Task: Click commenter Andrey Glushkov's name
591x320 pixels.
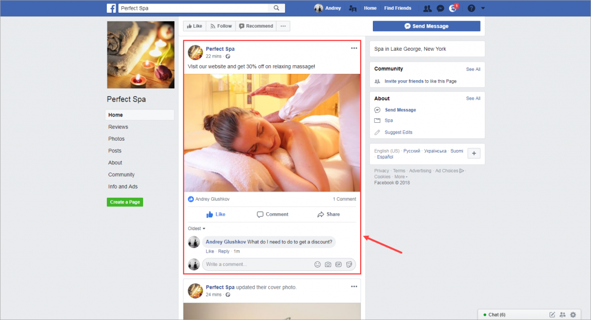Action: 226,242
